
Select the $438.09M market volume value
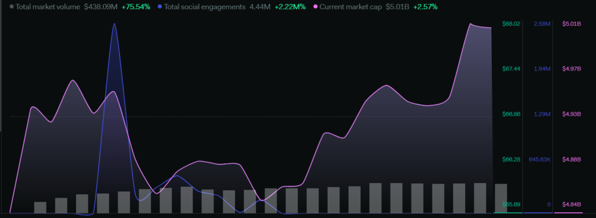tap(101, 7)
